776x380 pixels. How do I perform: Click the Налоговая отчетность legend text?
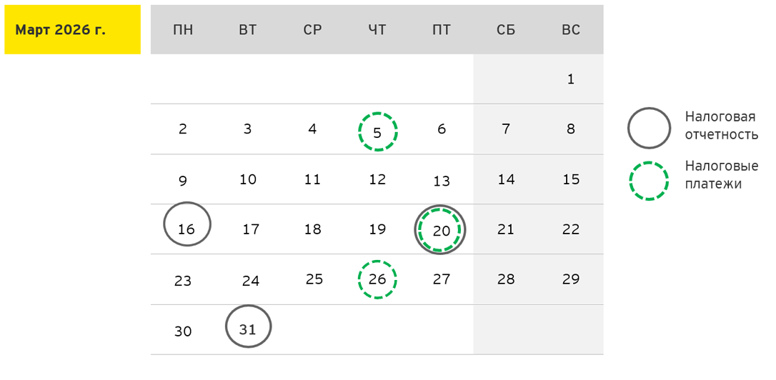721,125
